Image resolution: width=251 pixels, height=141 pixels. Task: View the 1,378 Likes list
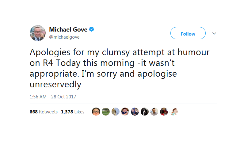(x=73, y=112)
